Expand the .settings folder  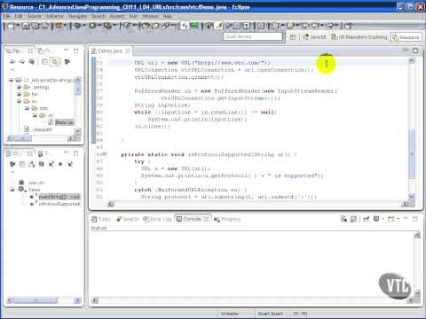click(x=19, y=87)
